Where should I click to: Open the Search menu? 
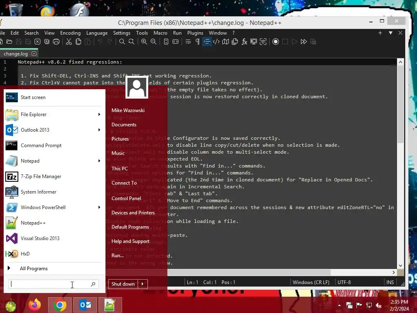pos(31,33)
